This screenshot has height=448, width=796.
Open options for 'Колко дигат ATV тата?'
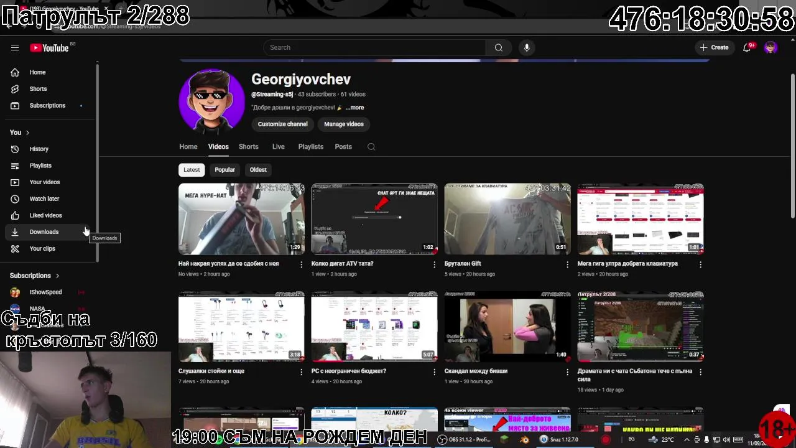[434, 264]
